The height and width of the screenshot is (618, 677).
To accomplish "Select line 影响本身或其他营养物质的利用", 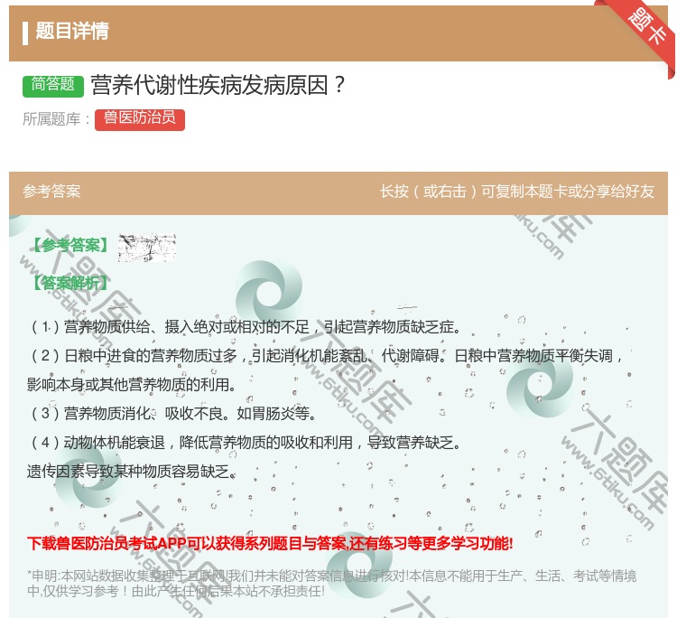I will tap(132, 385).
